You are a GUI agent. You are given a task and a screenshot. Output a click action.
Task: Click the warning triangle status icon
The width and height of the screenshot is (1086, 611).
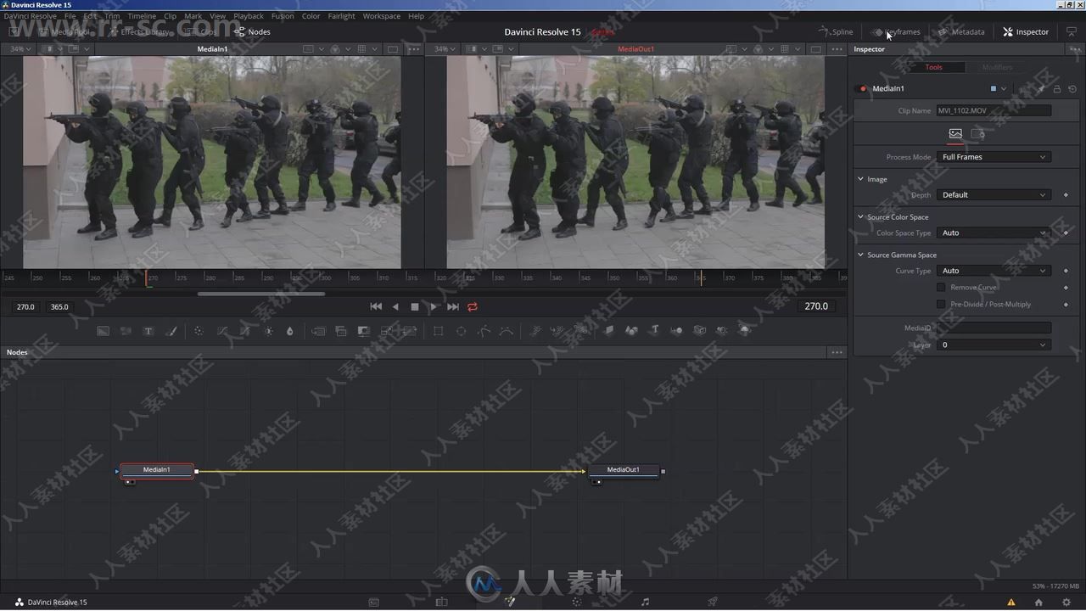pos(1011,603)
